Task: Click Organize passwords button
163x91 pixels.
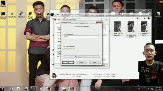Action: [81, 57]
